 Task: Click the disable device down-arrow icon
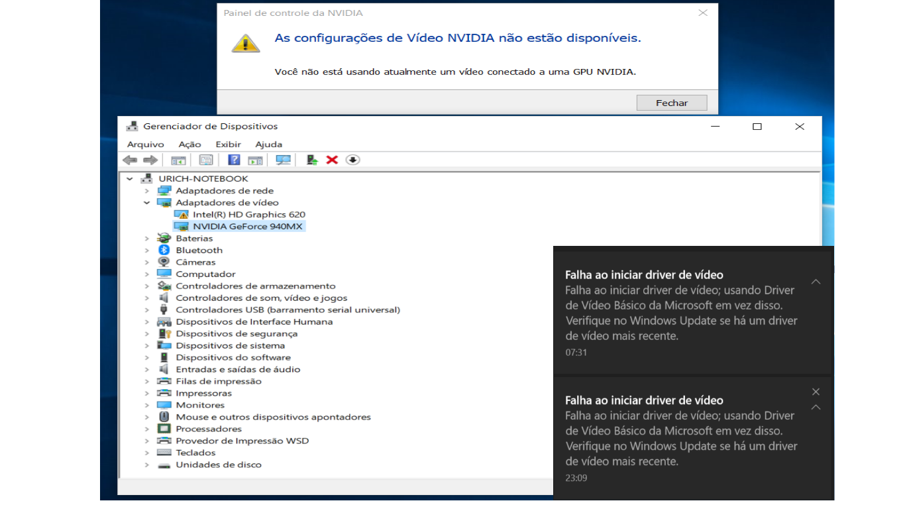point(352,160)
